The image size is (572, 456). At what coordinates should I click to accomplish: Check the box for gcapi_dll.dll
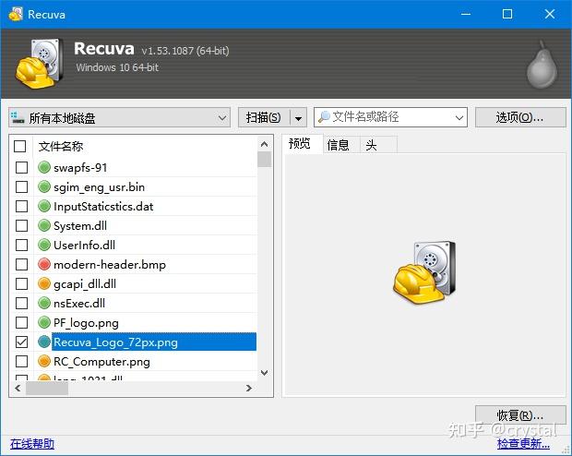(21, 283)
